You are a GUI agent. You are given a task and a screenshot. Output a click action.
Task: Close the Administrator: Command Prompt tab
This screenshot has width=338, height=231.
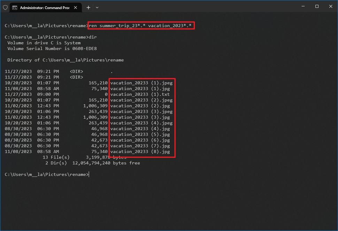click(x=75, y=7)
